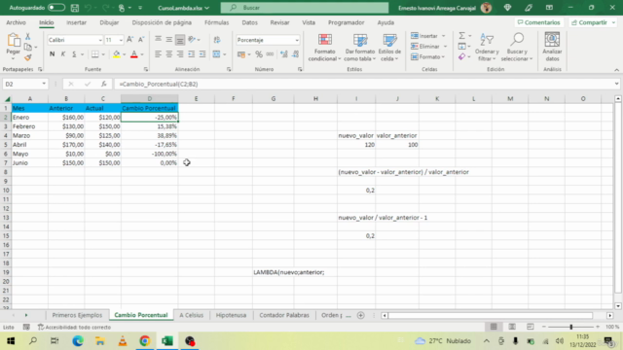Click the fill color bucket icon

(116, 54)
